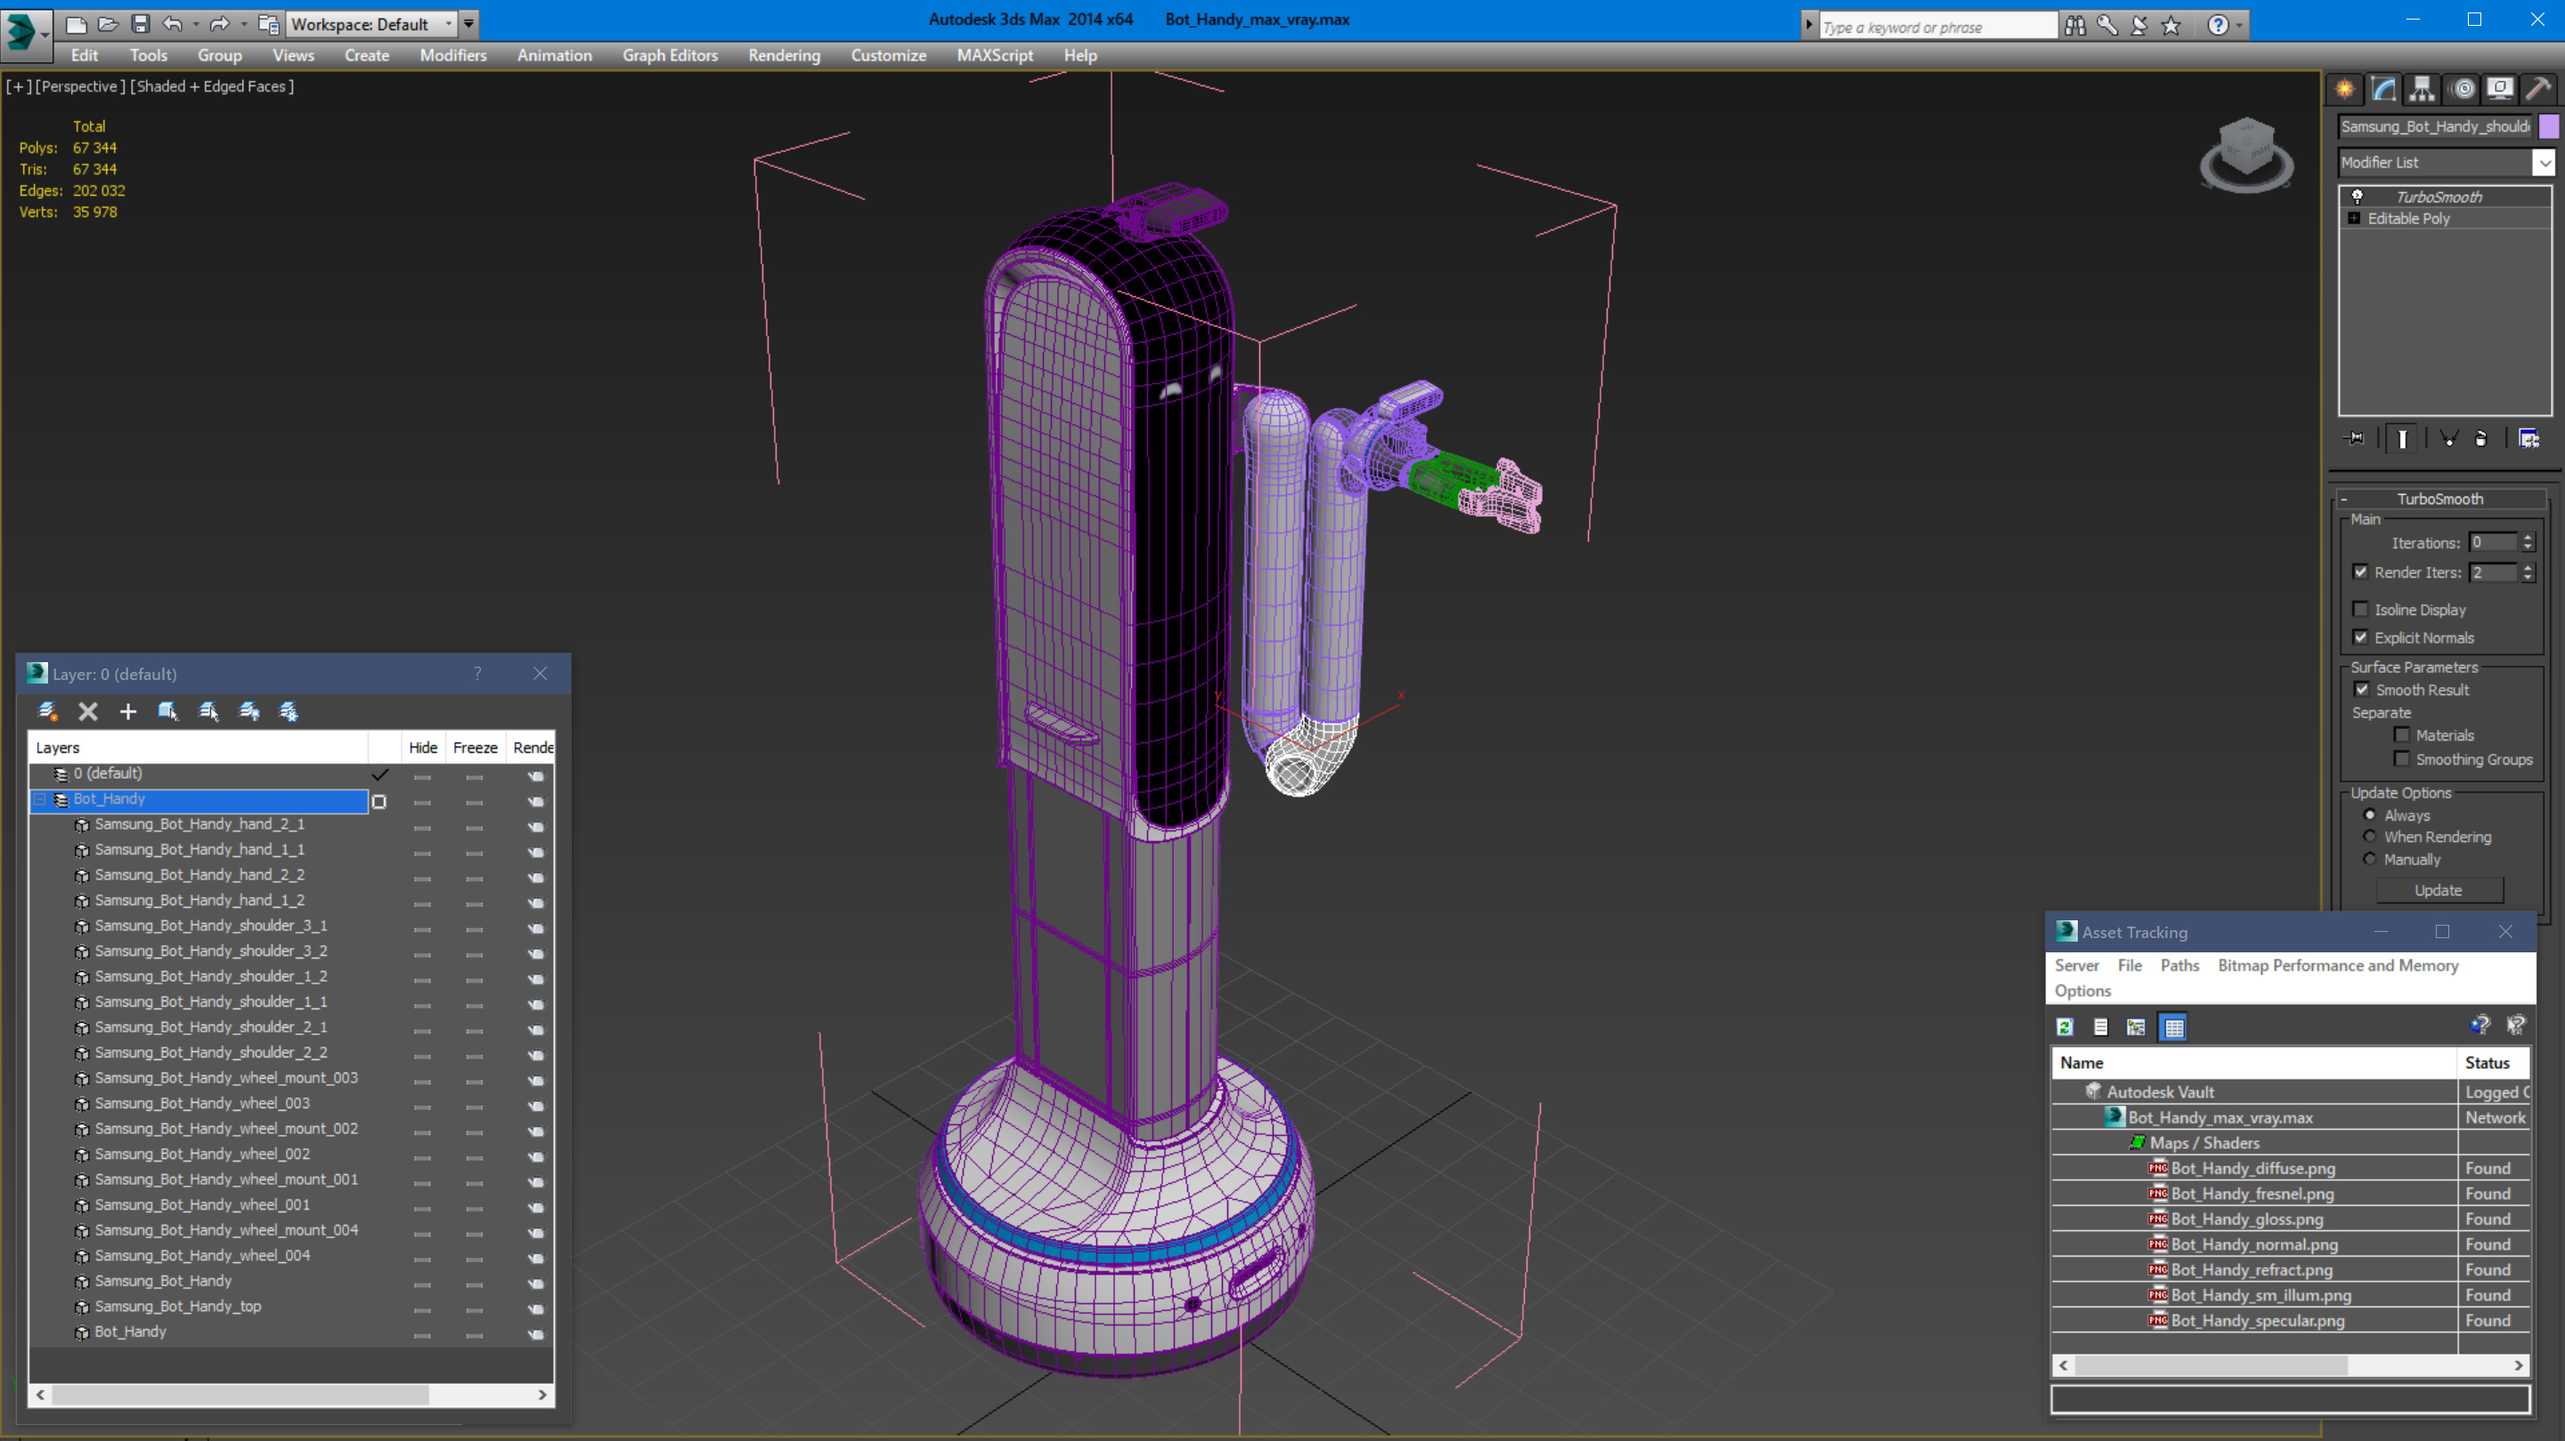This screenshot has height=1441, width=2565.
Task: Switch to the Create panel tab
Action: tap(2345, 90)
